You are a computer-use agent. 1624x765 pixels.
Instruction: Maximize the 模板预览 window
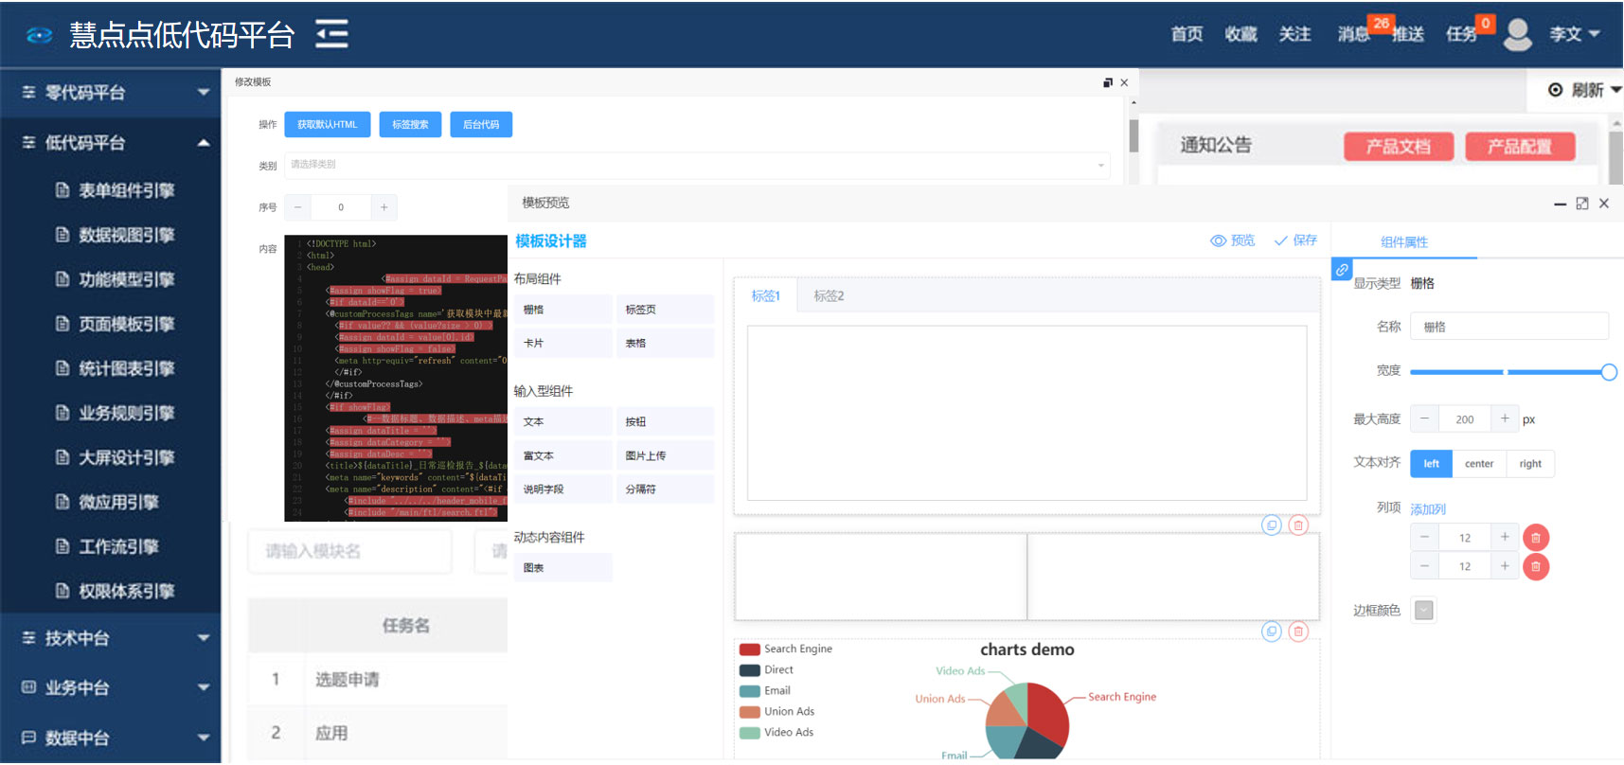pos(1581,204)
